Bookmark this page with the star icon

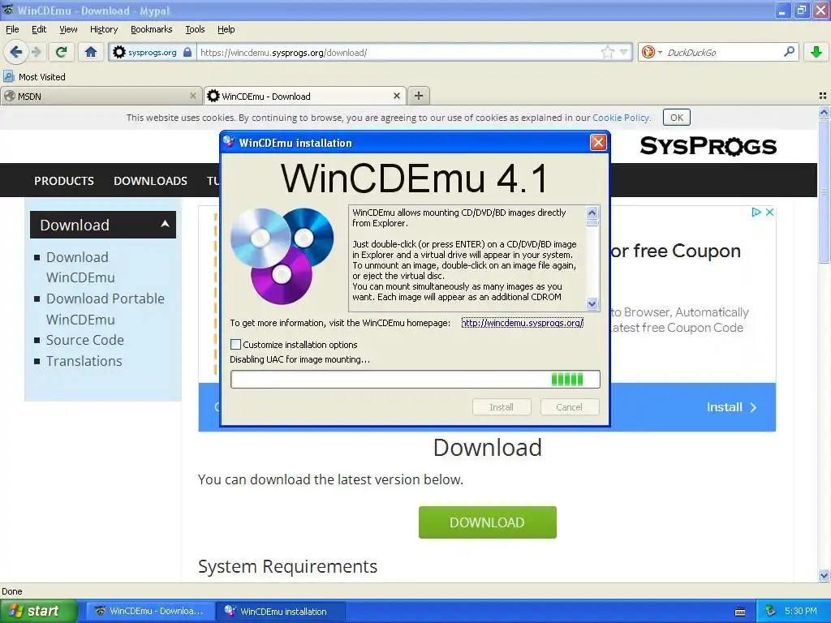tap(607, 52)
